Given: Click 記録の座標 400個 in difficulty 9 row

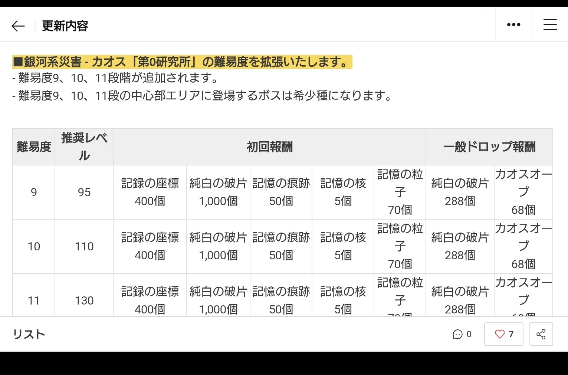Looking at the screenshot, I should pos(150,192).
